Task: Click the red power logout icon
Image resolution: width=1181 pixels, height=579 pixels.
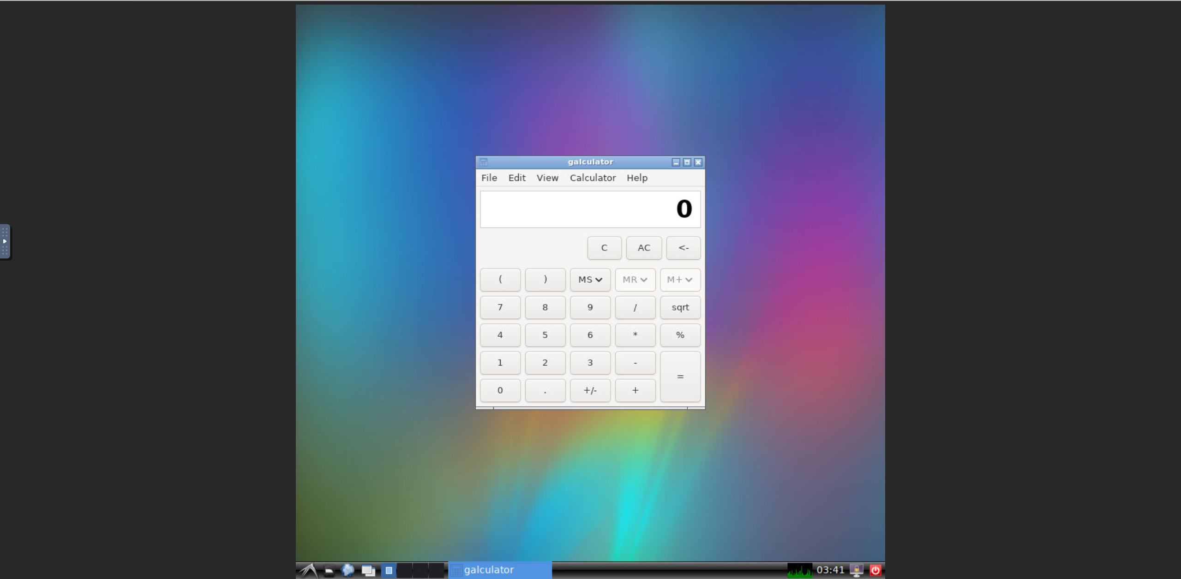Action: coord(875,570)
